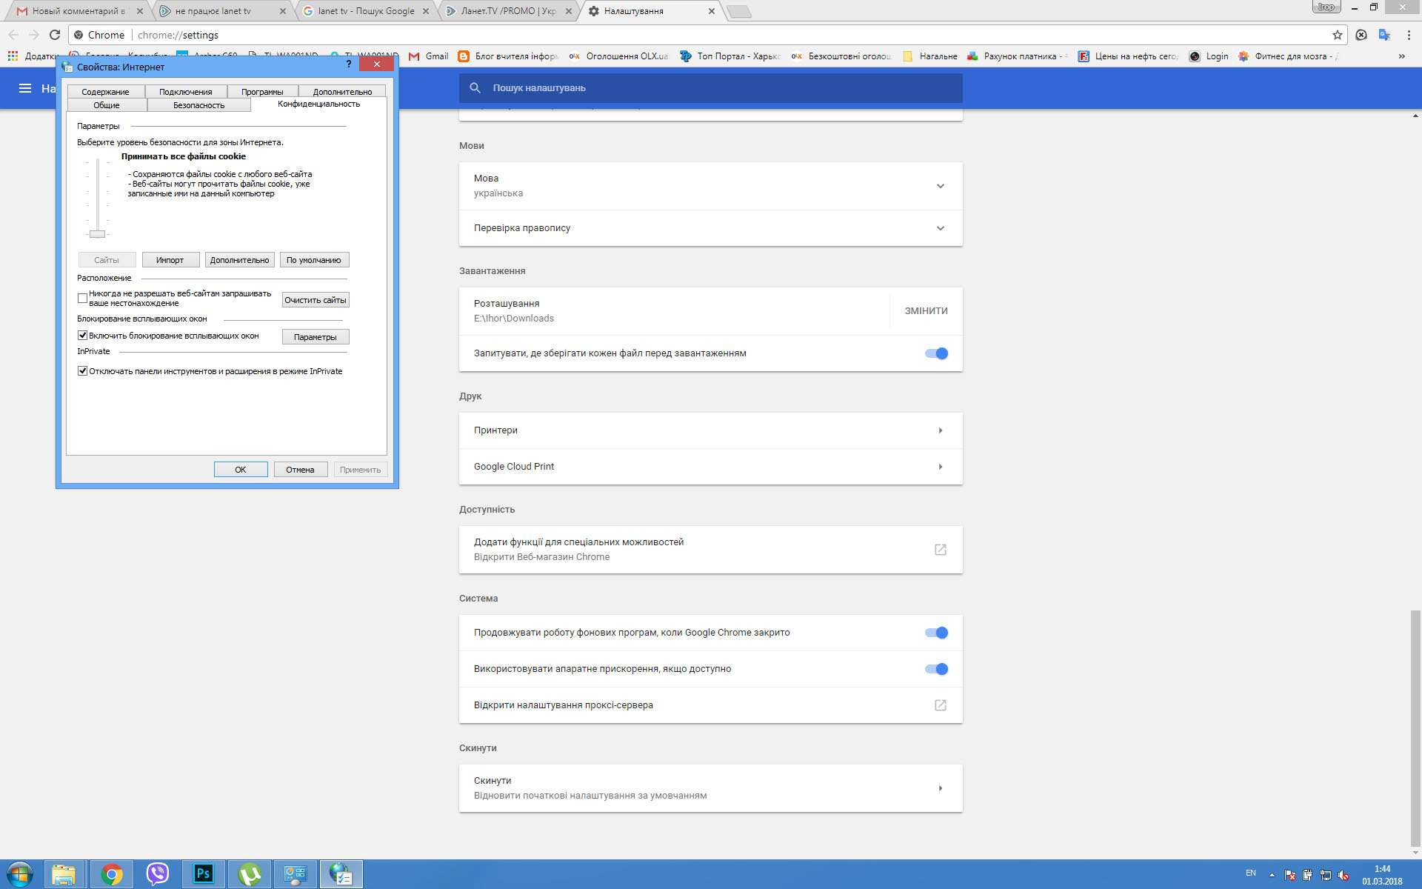Click the Google Translate extension icon
The height and width of the screenshot is (889, 1422).
tap(1384, 35)
